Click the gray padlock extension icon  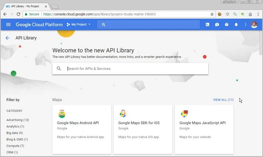coord(250,14)
